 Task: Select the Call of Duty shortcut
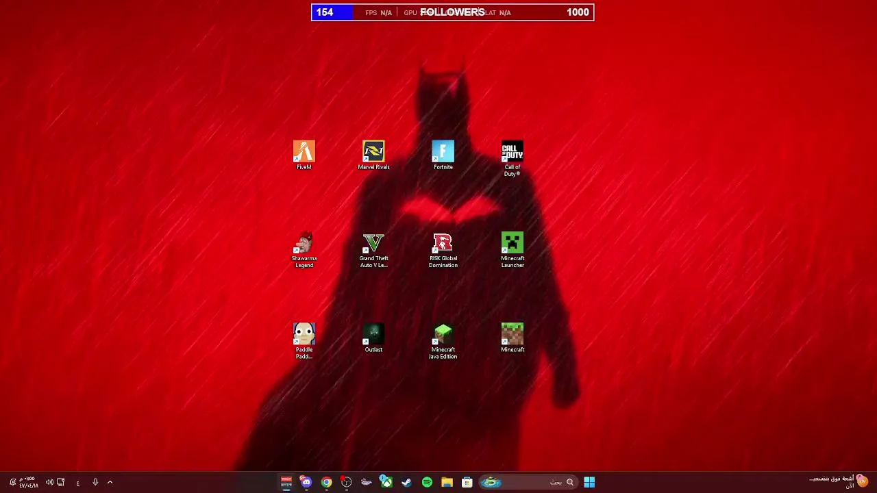(512, 159)
